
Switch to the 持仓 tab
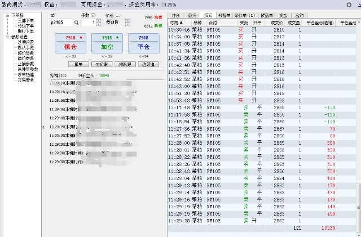[x=176, y=15]
